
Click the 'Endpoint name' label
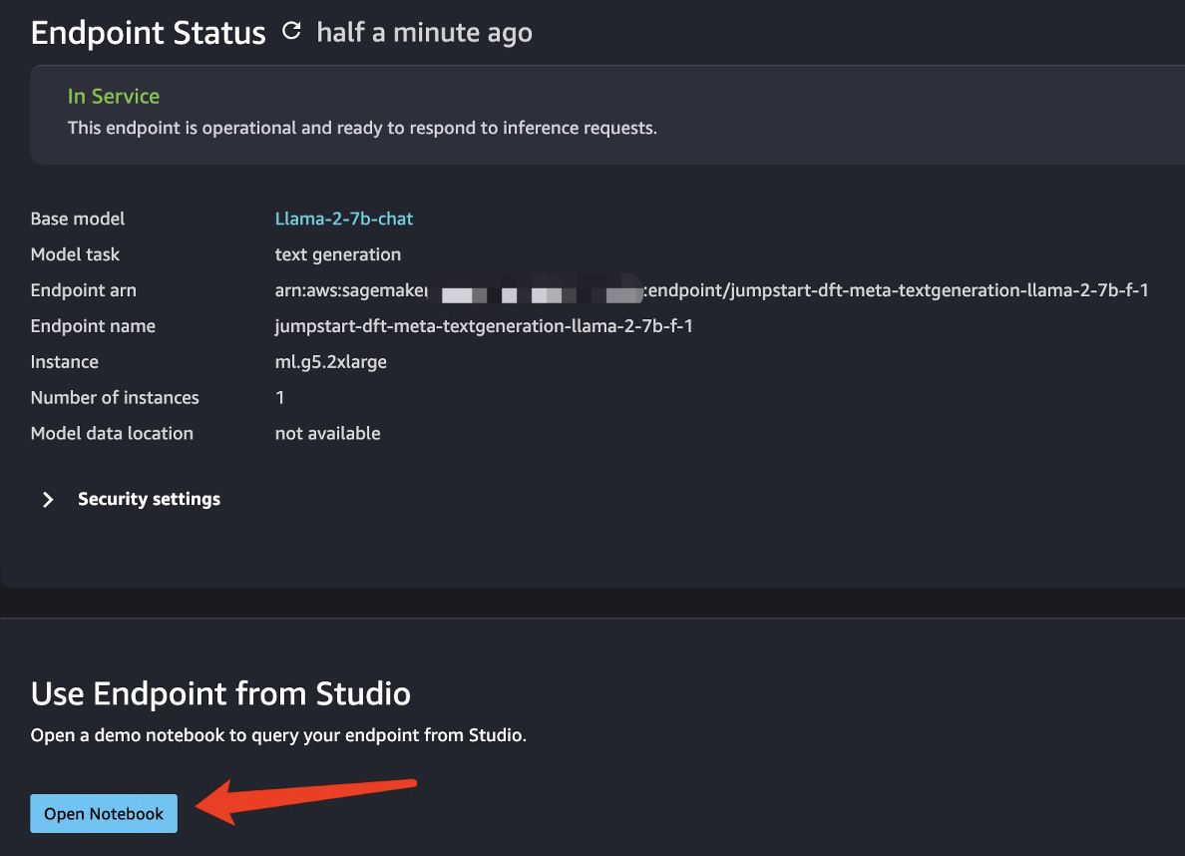93,326
